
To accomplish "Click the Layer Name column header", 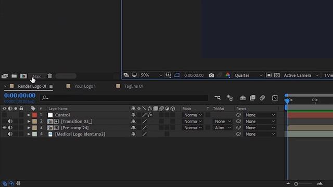I will click(58, 109).
